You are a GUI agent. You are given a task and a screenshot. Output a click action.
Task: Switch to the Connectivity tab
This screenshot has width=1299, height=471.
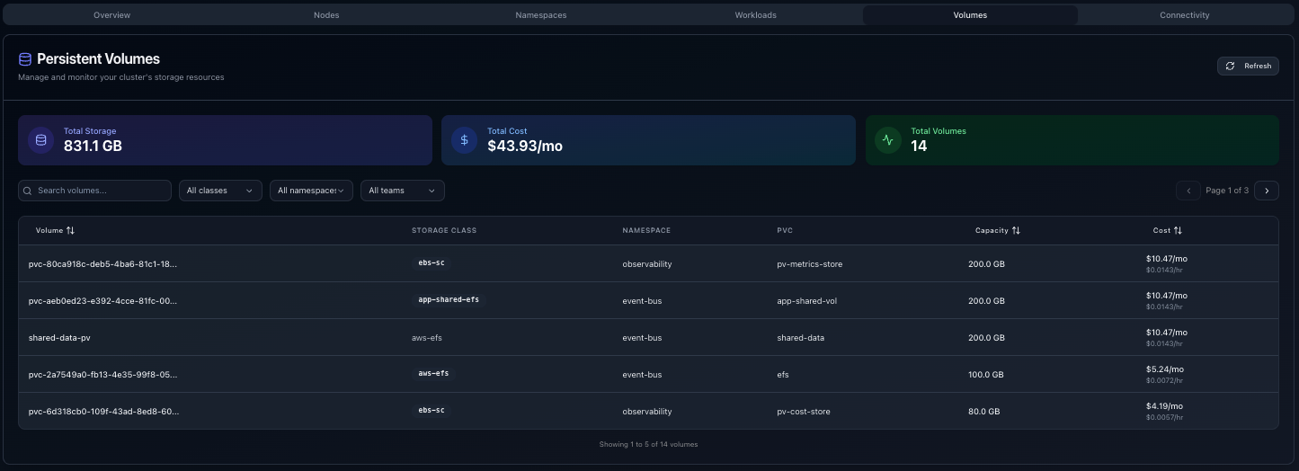click(x=1185, y=15)
